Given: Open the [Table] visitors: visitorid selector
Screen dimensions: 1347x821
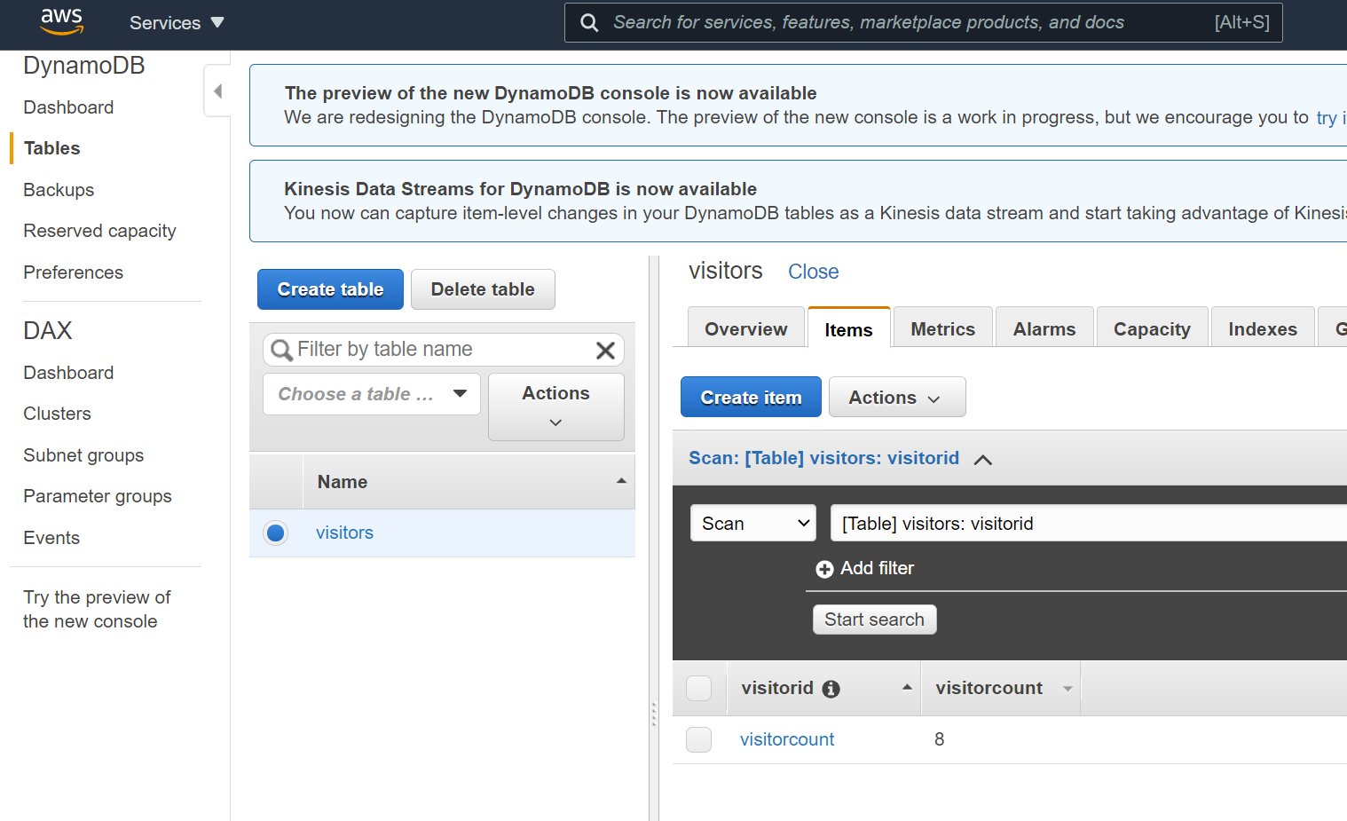Looking at the screenshot, I should 1089,523.
